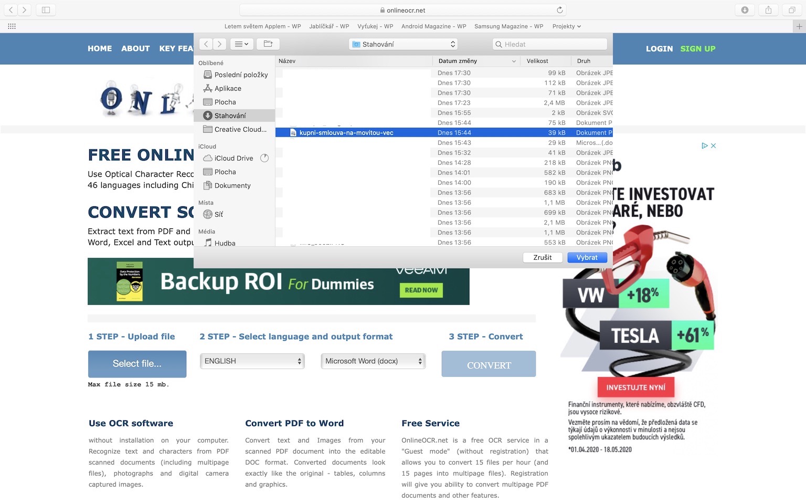Viewport: 806px width, 504px height.
Task: Click Select file... upload button
Action: pos(137,364)
